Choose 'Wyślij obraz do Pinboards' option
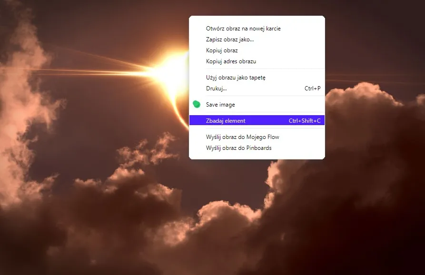 pyautogui.click(x=257, y=148)
